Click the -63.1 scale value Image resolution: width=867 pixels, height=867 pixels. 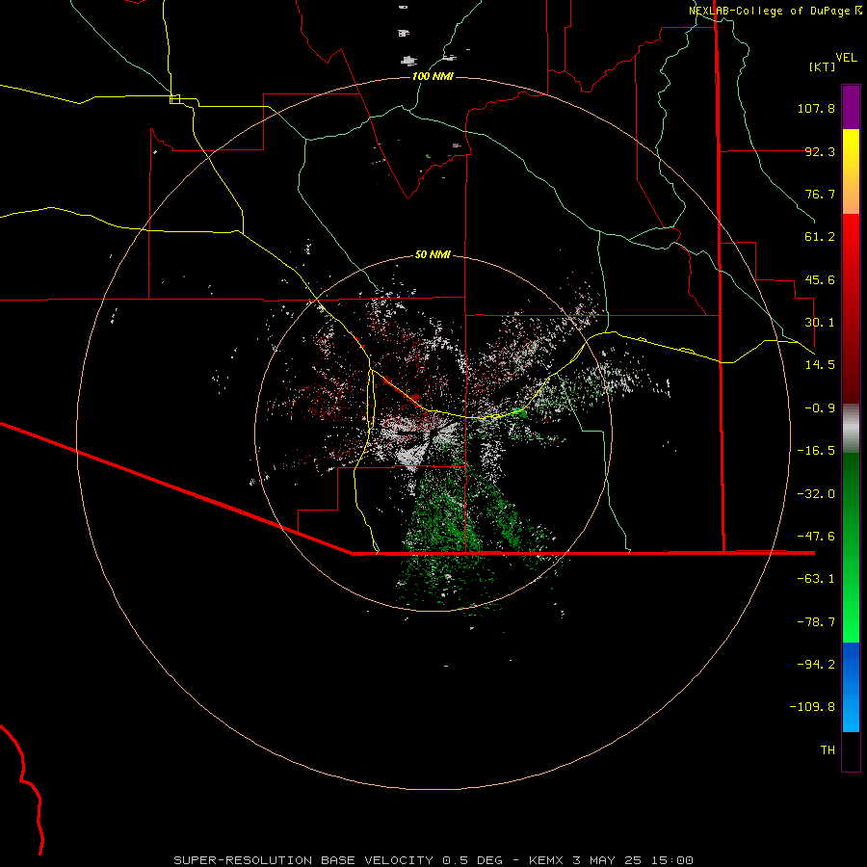pyautogui.click(x=816, y=579)
